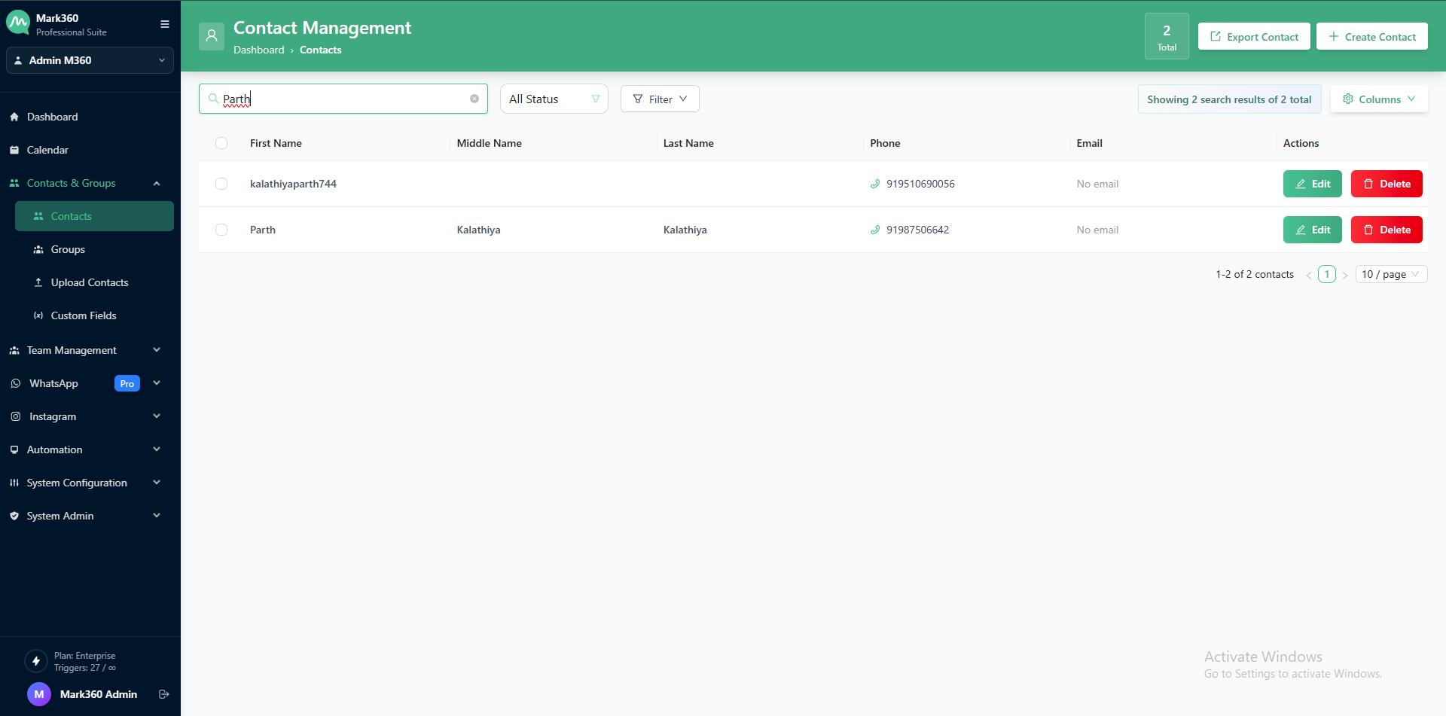This screenshot has height=716, width=1446.
Task: Check the box for kalathiyaparth744 contact
Action: (221, 184)
